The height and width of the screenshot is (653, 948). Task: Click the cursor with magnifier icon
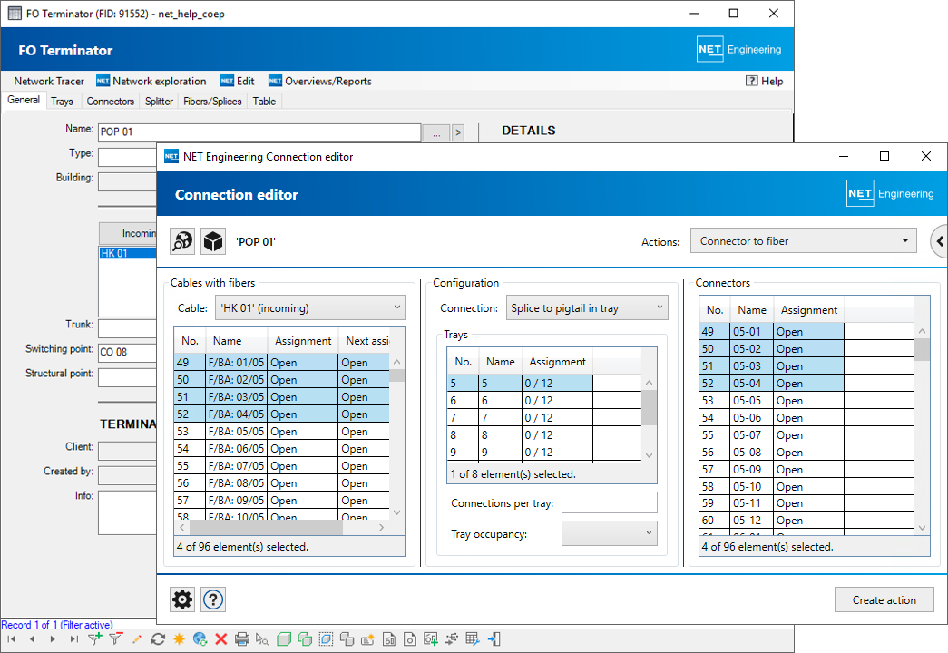(262, 639)
